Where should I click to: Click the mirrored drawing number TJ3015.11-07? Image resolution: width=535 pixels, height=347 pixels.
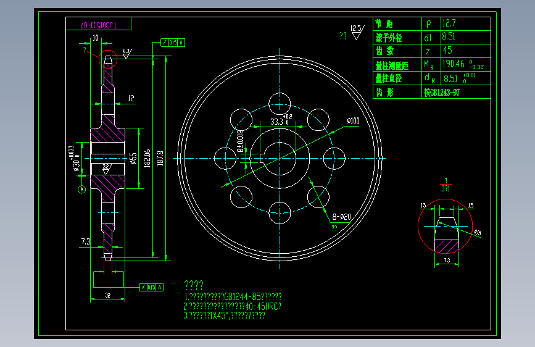point(98,25)
